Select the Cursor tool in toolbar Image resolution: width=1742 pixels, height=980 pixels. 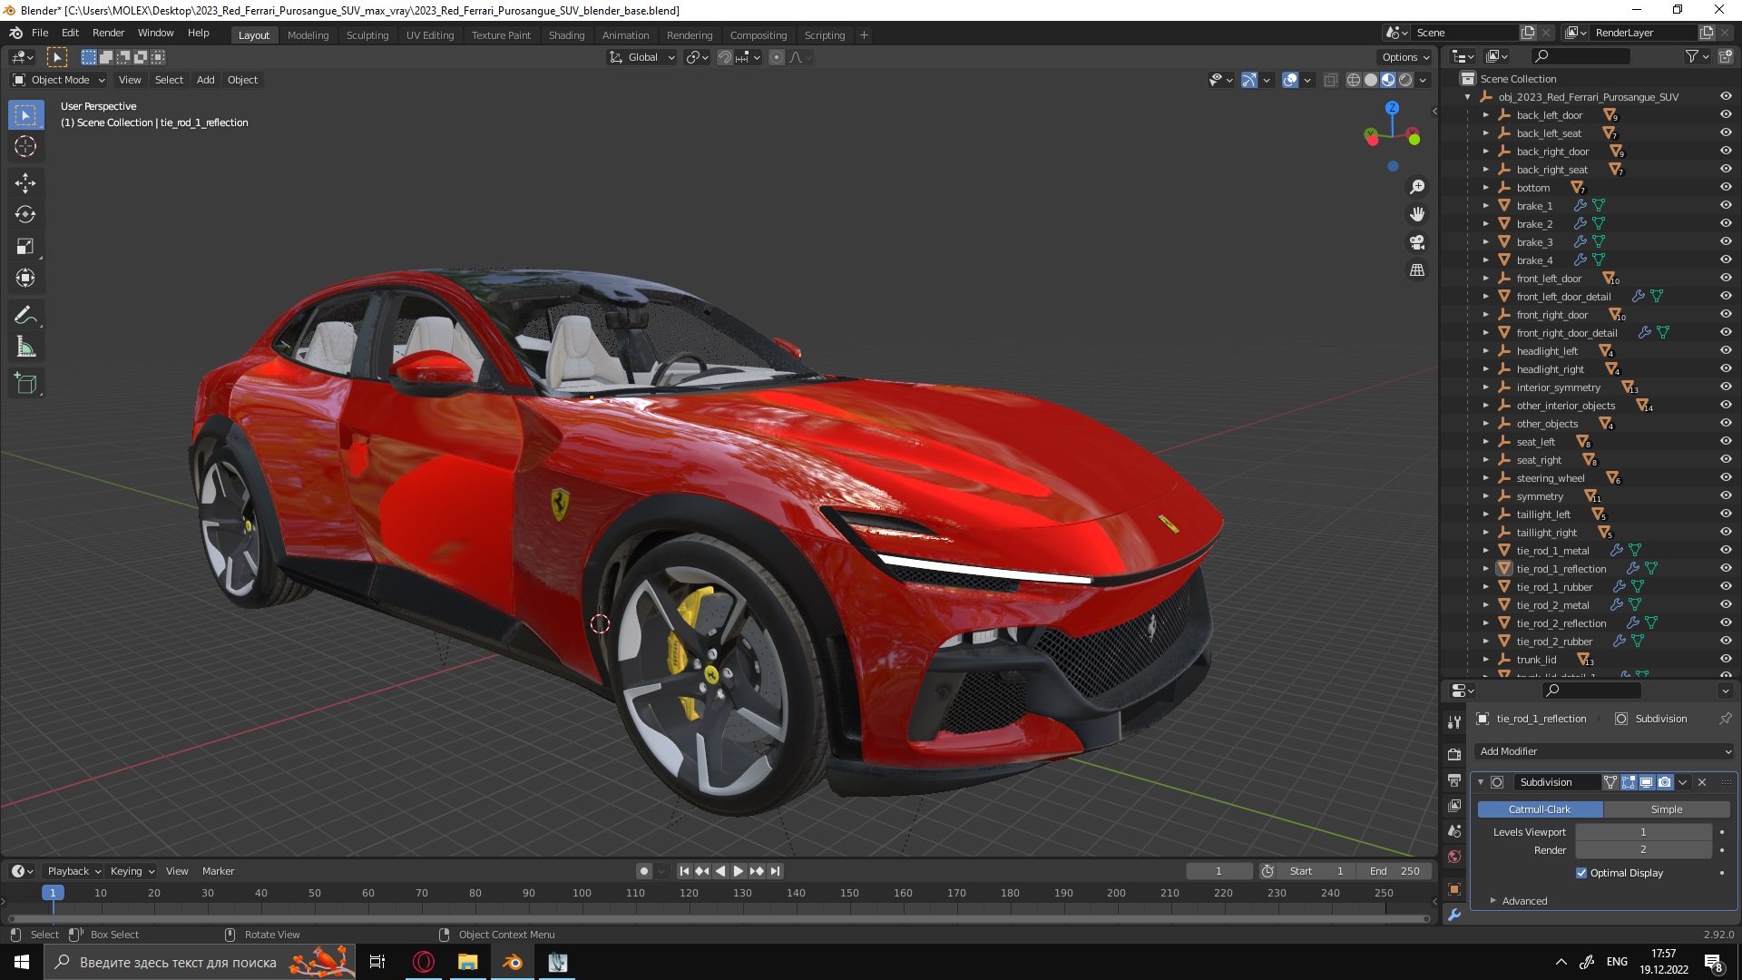pyautogui.click(x=25, y=146)
